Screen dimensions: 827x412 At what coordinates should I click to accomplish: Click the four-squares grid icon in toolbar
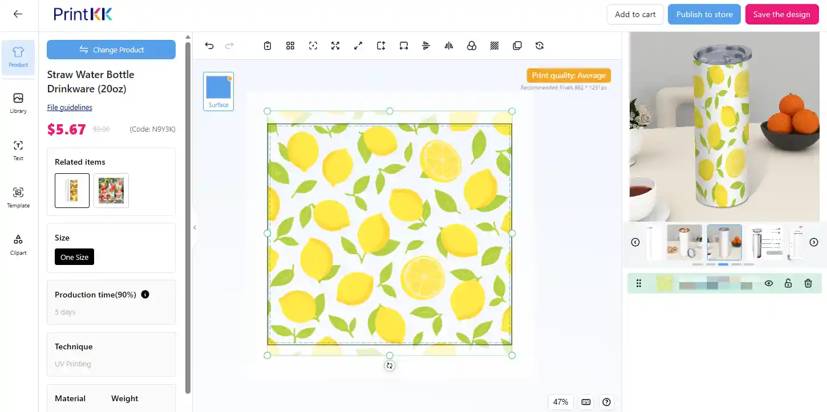[290, 46]
